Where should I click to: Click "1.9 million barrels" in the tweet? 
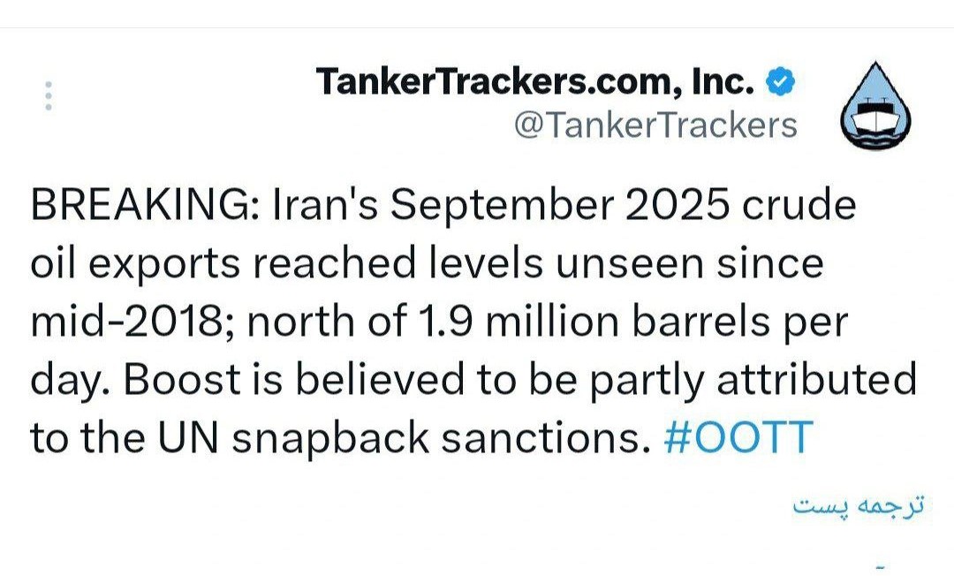[549, 322]
